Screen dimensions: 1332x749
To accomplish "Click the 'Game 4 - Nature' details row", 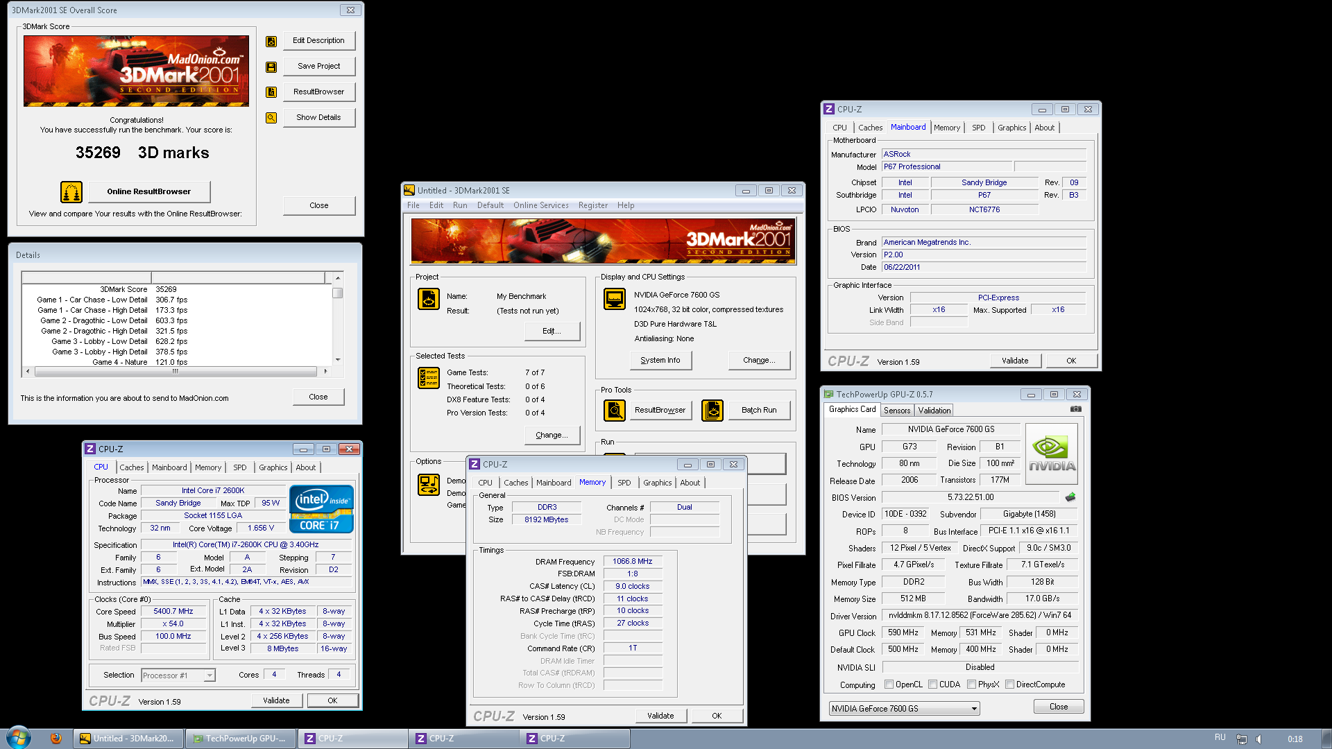I will [176, 362].
